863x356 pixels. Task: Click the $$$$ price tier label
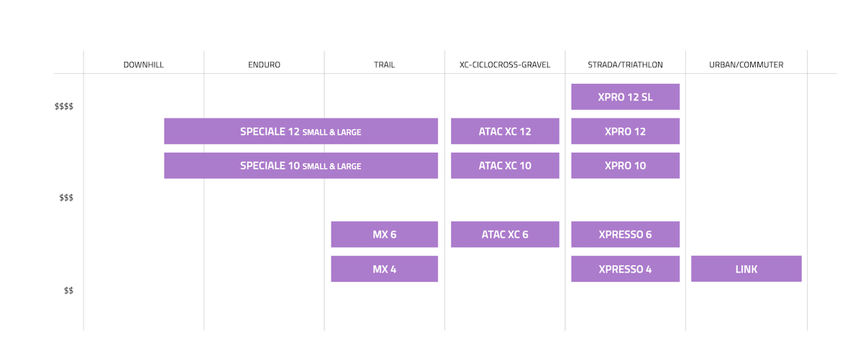64,107
